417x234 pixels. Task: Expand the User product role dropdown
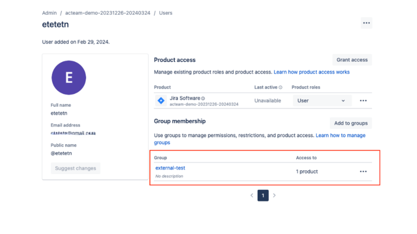pos(322,101)
